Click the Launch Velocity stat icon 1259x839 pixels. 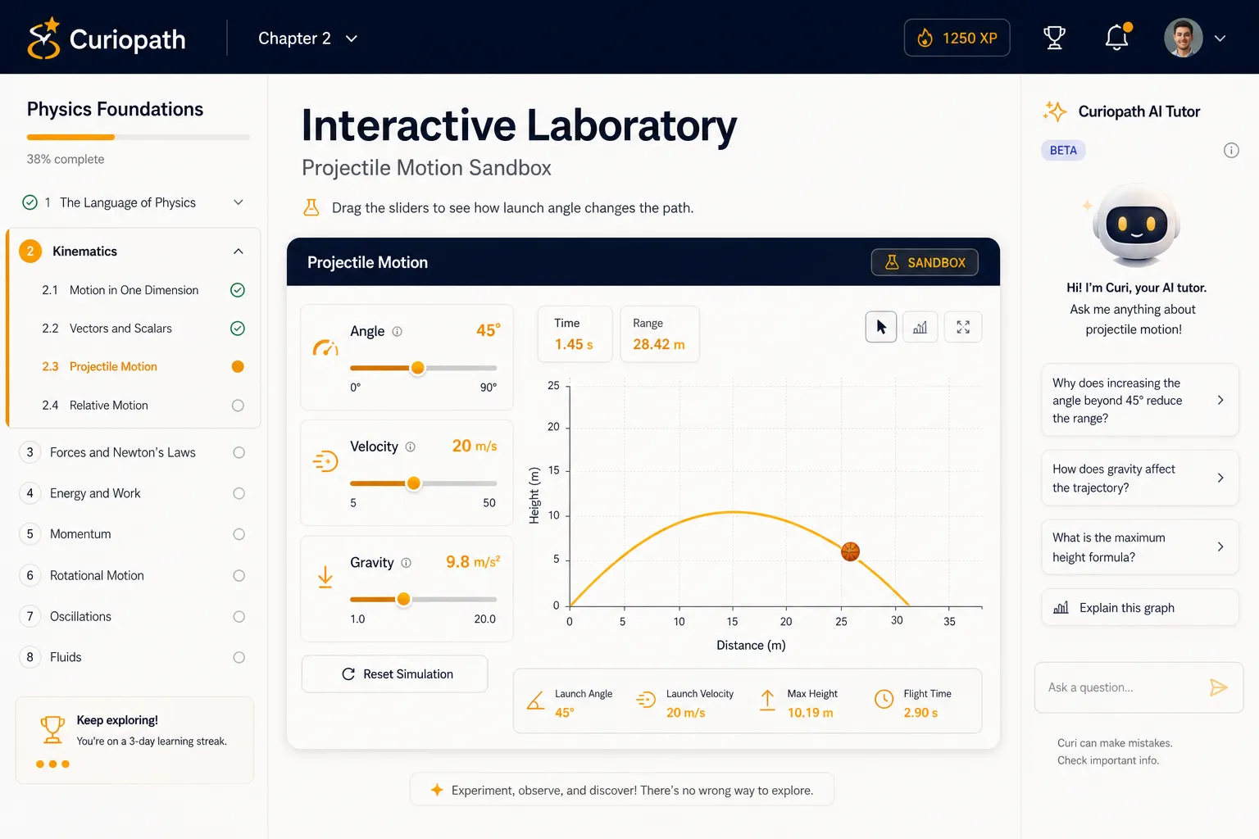[x=646, y=700]
